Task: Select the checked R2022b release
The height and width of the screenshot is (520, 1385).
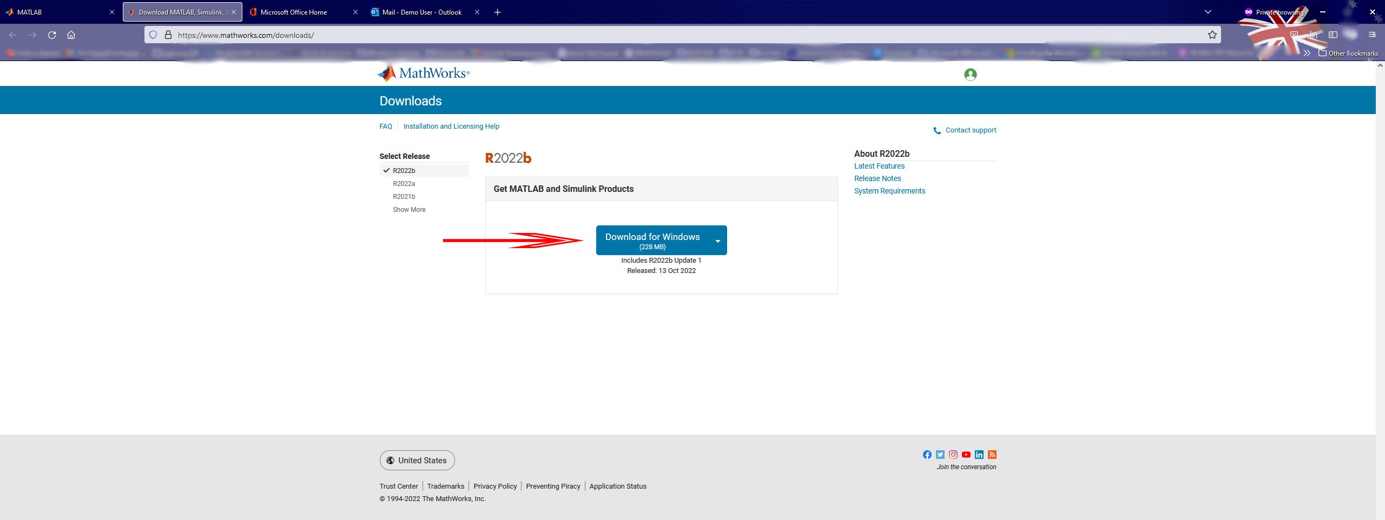Action: tap(404, 171)
